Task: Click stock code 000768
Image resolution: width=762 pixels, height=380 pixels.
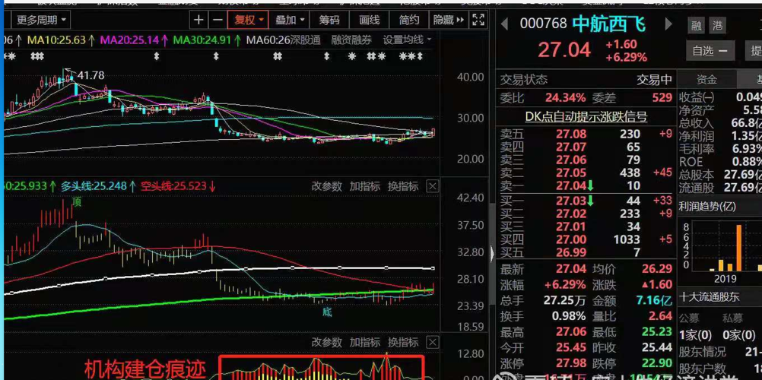Action: (x=543, y=24)
